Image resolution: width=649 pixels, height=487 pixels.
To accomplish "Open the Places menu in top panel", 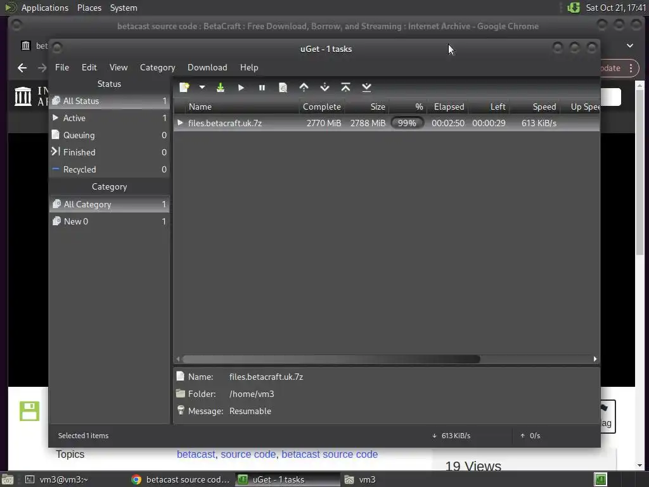I will pos(89,8).
